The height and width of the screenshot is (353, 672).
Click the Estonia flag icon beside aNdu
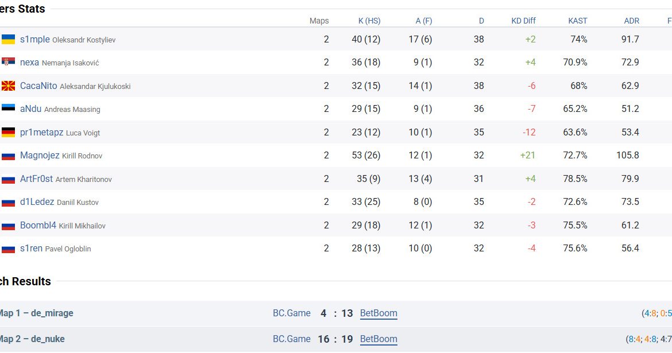8,109
